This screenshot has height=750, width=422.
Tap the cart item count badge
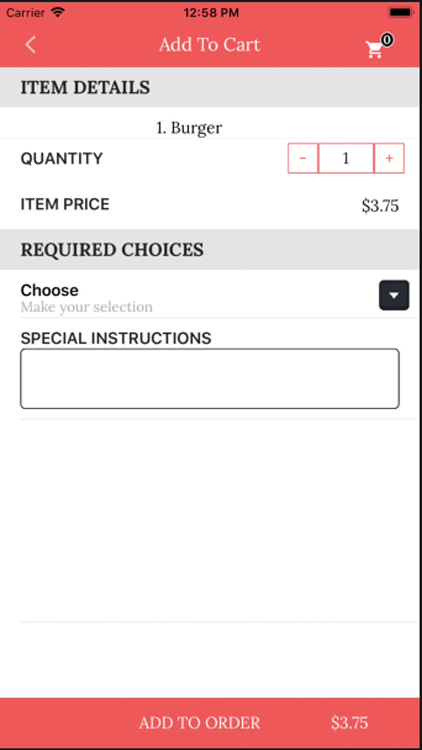point(387,40)
